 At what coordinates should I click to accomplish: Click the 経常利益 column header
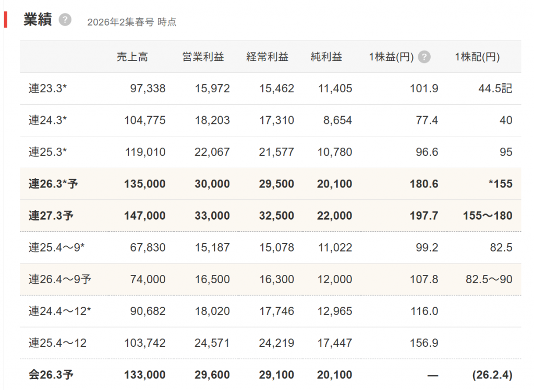[x=267, y=57]
